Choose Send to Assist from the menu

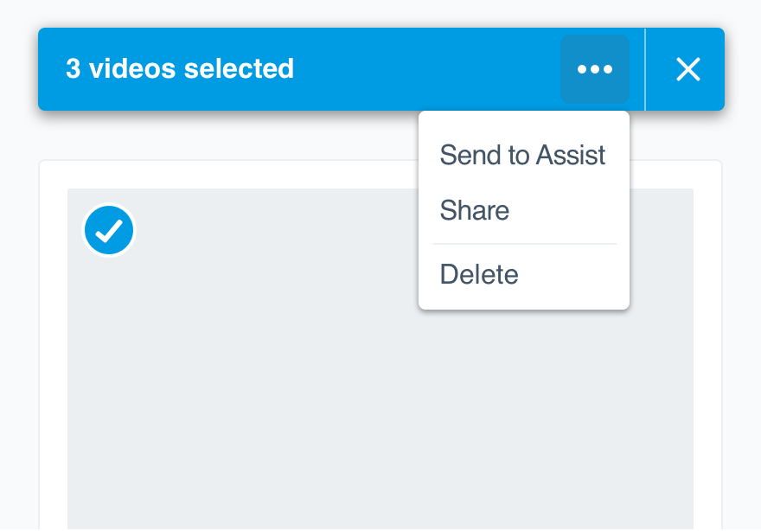point(522,156)
